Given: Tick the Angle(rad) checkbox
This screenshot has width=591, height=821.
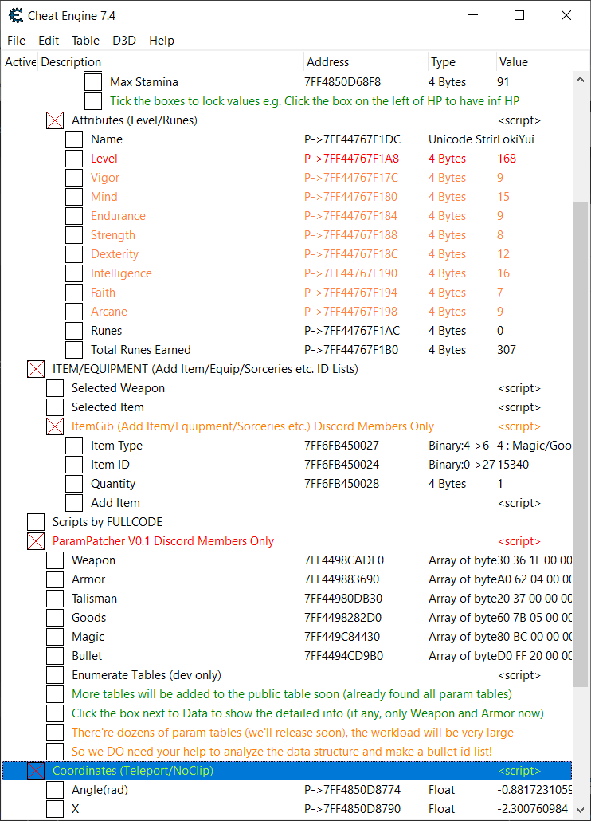Looking at the screenshot, I should (55, 790).
